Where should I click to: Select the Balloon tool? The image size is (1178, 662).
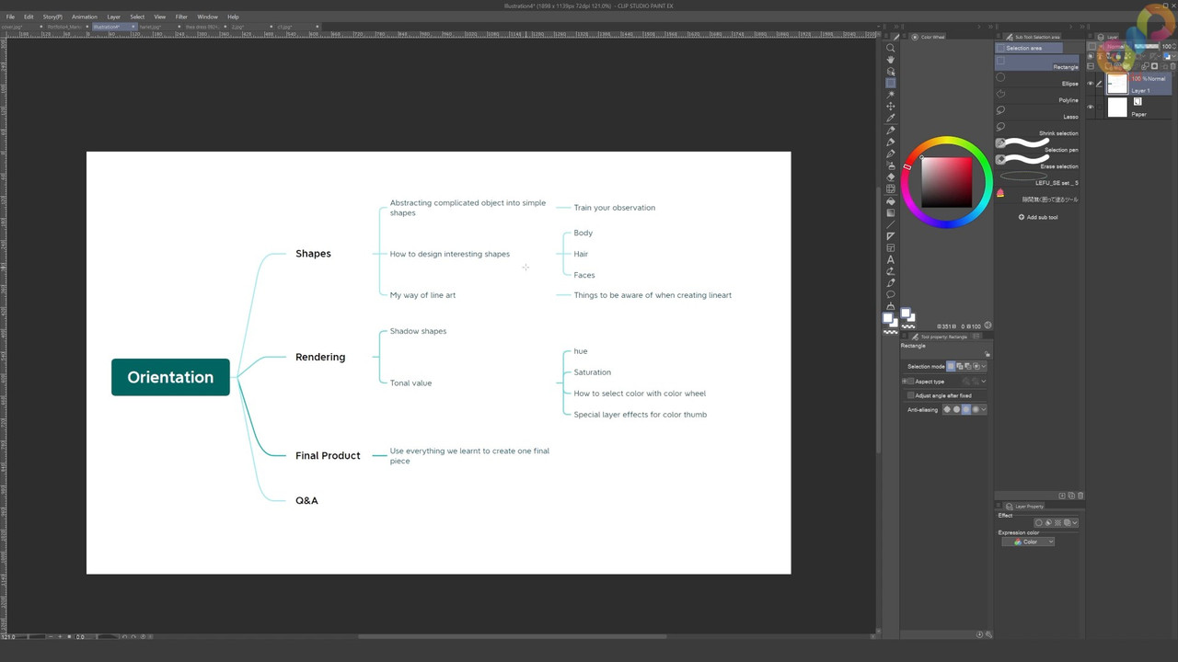(x=891, y=295)
